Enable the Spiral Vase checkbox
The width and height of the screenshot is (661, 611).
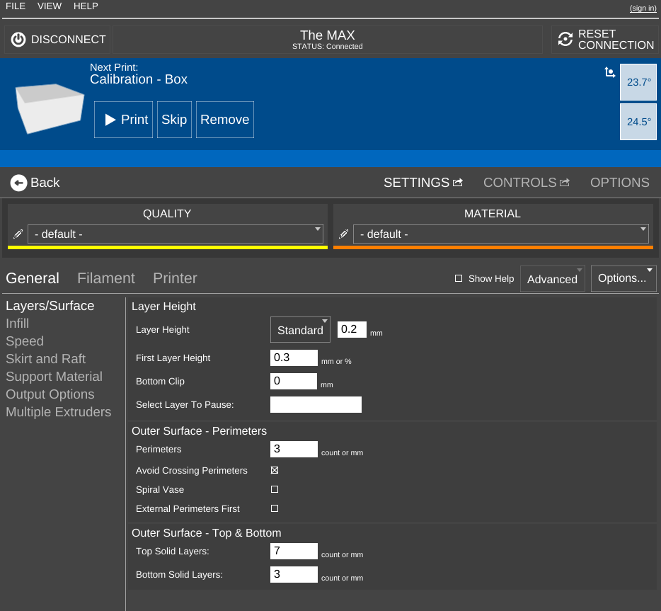tap(275, 489)
